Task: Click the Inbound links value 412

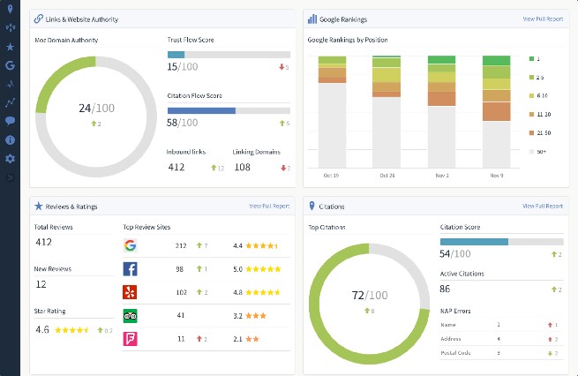Action: pos(176,168)
